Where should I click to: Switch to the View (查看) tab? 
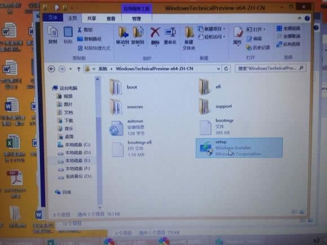(111, 19)
